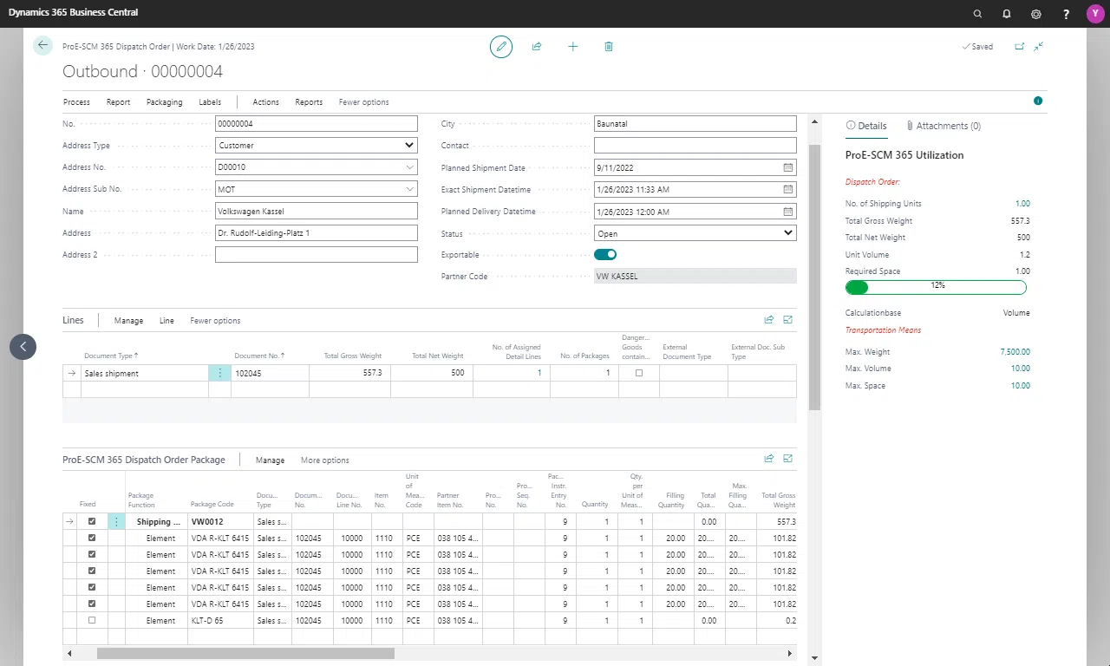The width and height of the screenshot is (1110, 666).
Task: Click Line menu in Lines section
Action: (166, 321)
